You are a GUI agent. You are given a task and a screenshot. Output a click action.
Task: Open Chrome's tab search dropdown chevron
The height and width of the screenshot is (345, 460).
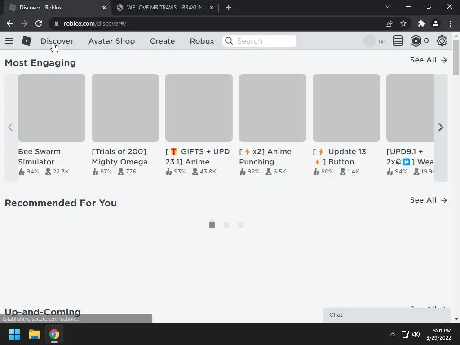tap(388, 6)
